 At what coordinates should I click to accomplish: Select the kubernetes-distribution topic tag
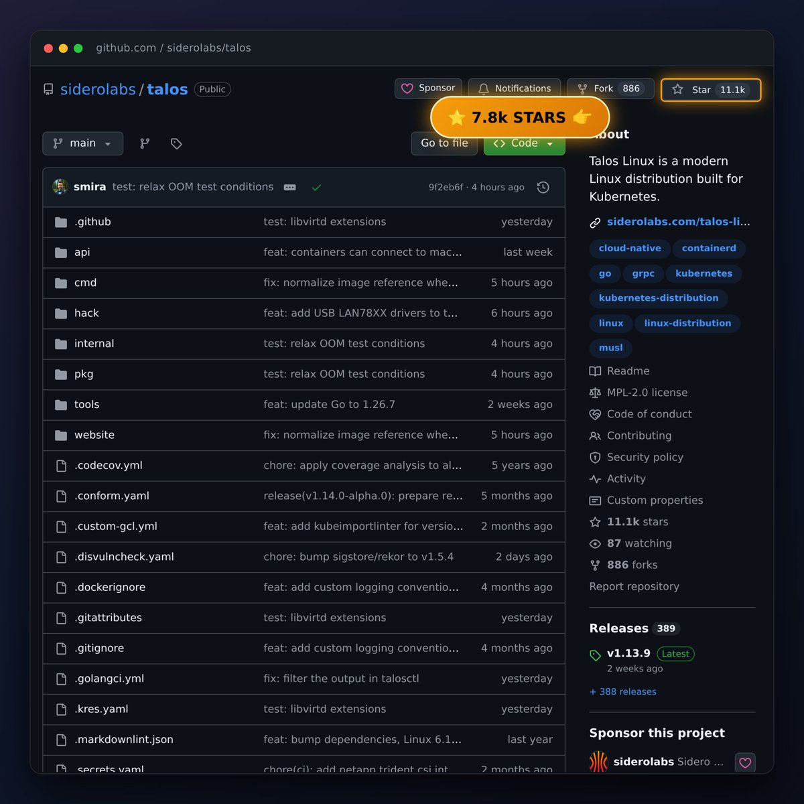tap(659, 298)
